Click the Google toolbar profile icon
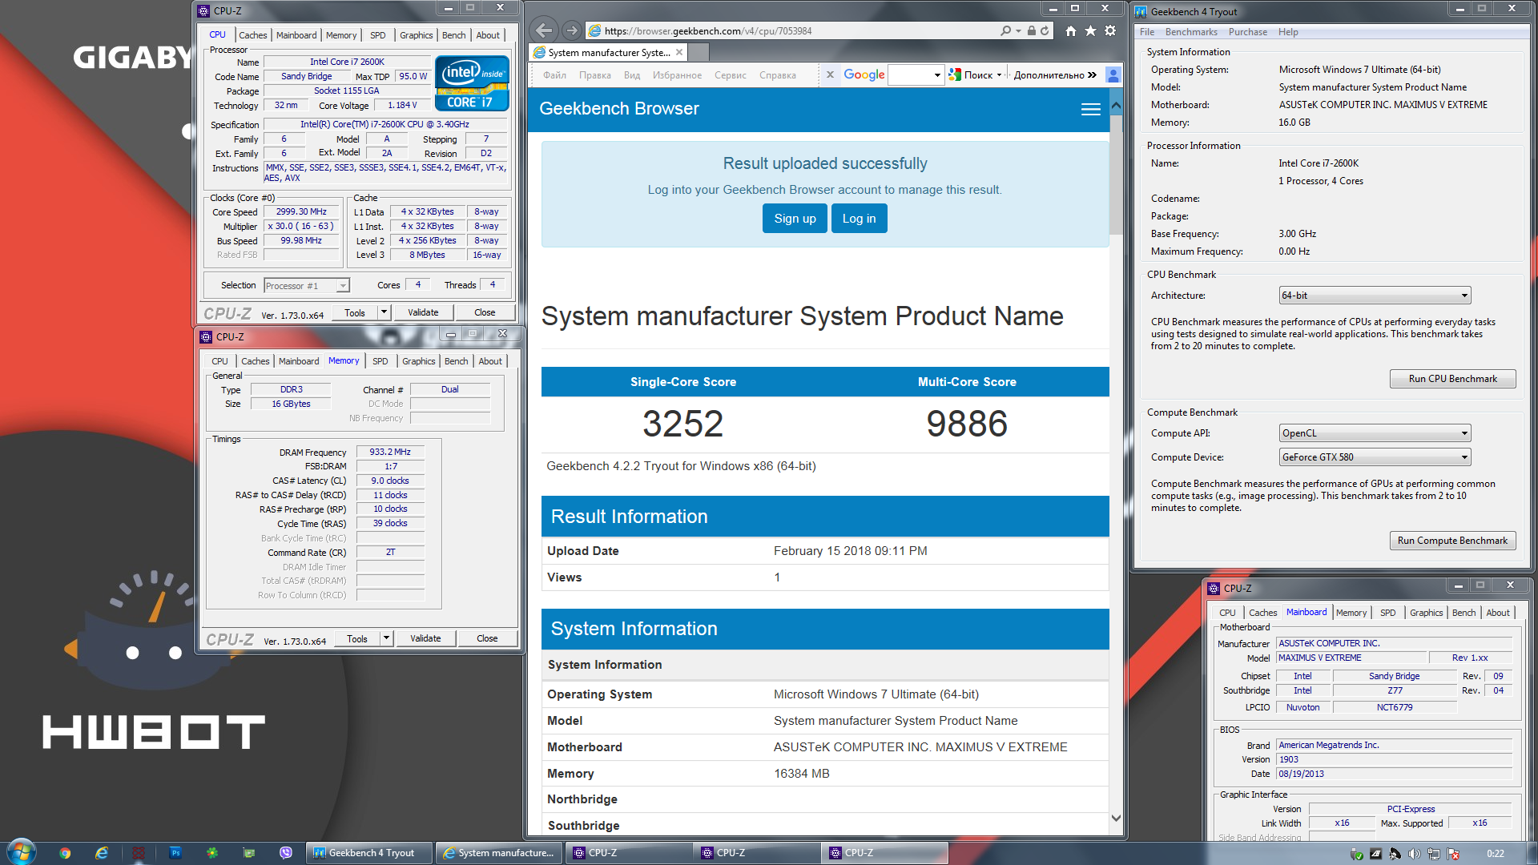 [1113, 74]
